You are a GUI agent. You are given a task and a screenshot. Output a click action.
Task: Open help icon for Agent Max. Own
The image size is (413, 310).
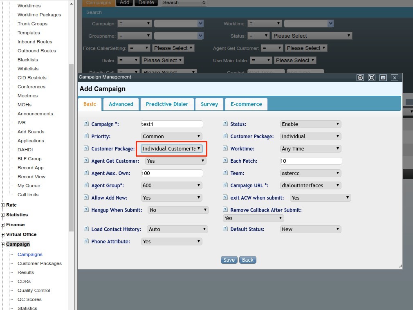coord(86,173)
